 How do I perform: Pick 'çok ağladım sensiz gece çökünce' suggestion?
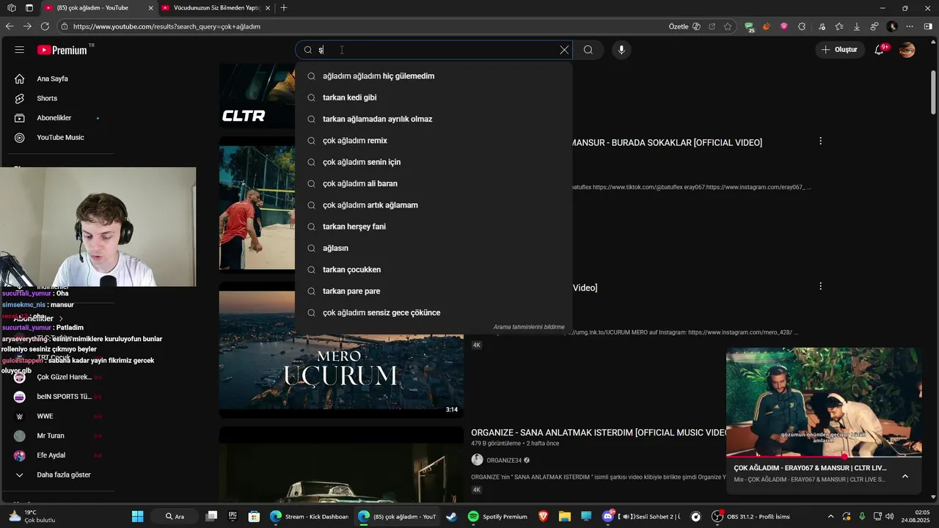tap(434, 312)
